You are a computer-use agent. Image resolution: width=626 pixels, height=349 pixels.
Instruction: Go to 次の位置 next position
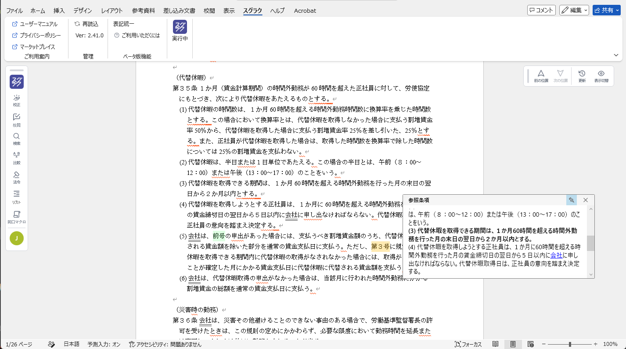(x=560, y=76)
